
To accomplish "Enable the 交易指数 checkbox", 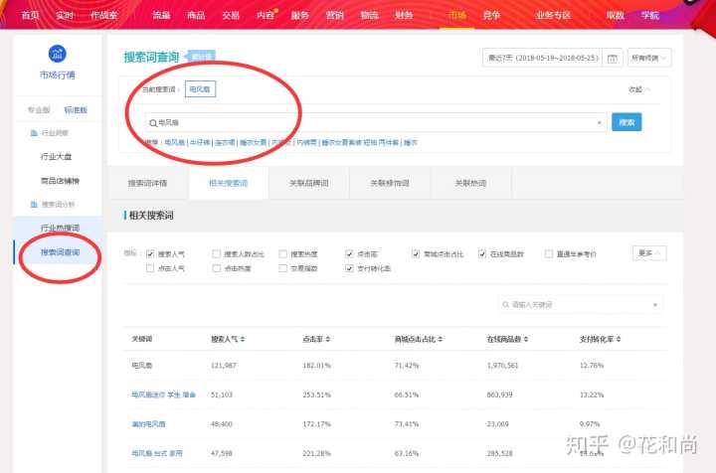I will (283, 268).
